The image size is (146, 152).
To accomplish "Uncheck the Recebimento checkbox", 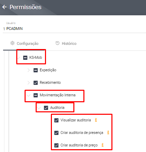I will (36, 83).
